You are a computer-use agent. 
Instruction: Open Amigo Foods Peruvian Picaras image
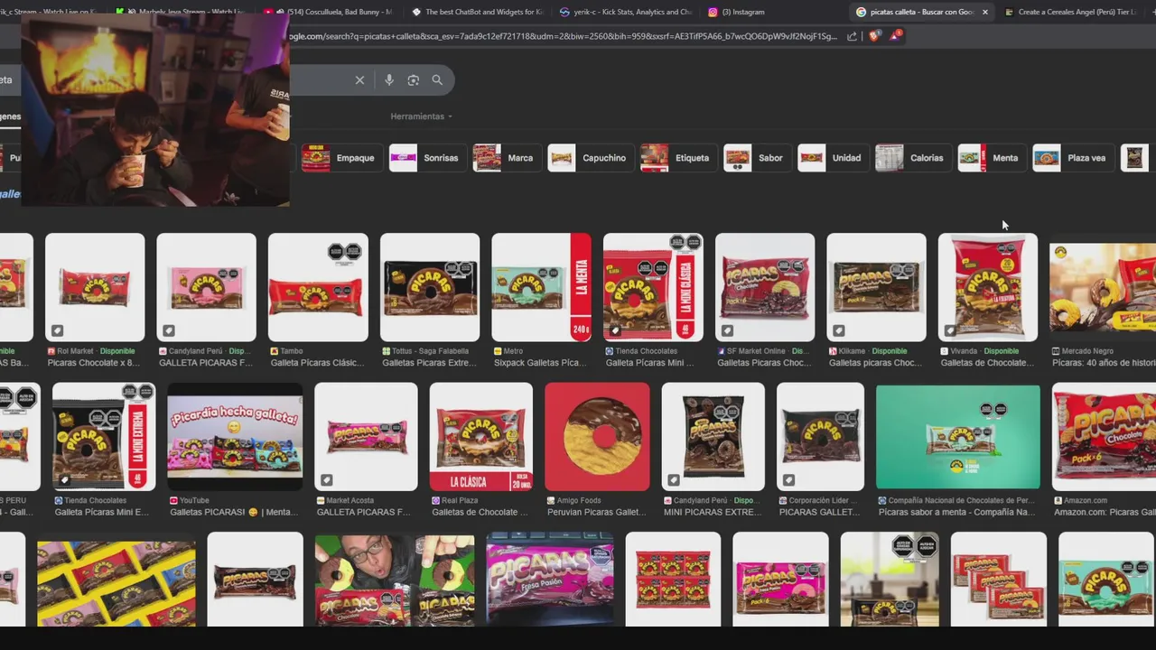coord(597,436)
